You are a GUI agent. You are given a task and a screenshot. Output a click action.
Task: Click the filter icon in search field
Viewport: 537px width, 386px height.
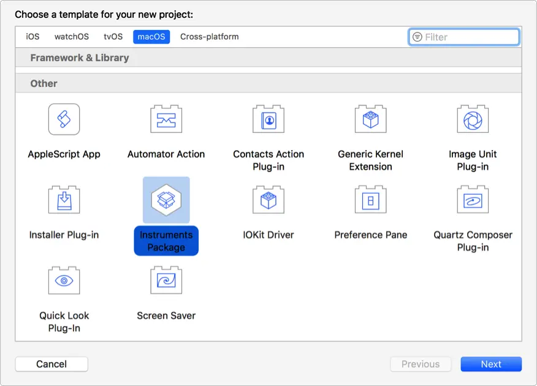click(417, 37)
